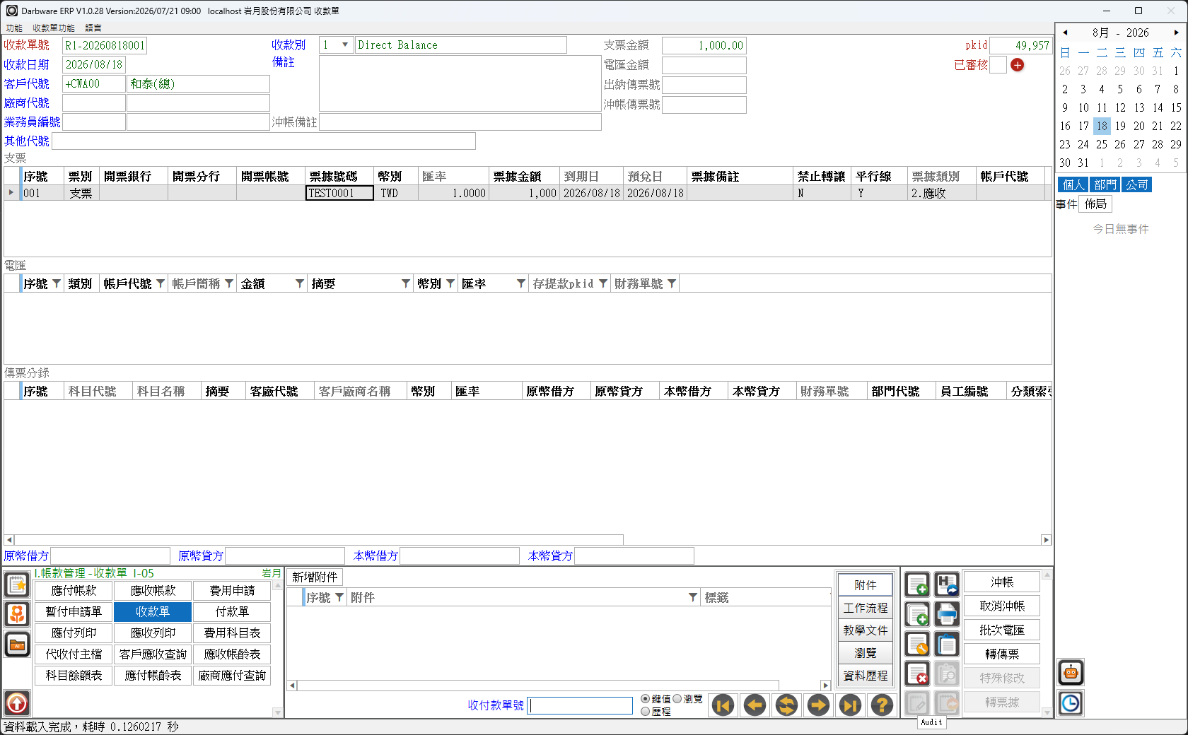1188x735 pixels.
Task: Click into the 收付款單號 input field
Action: (580, 705)
